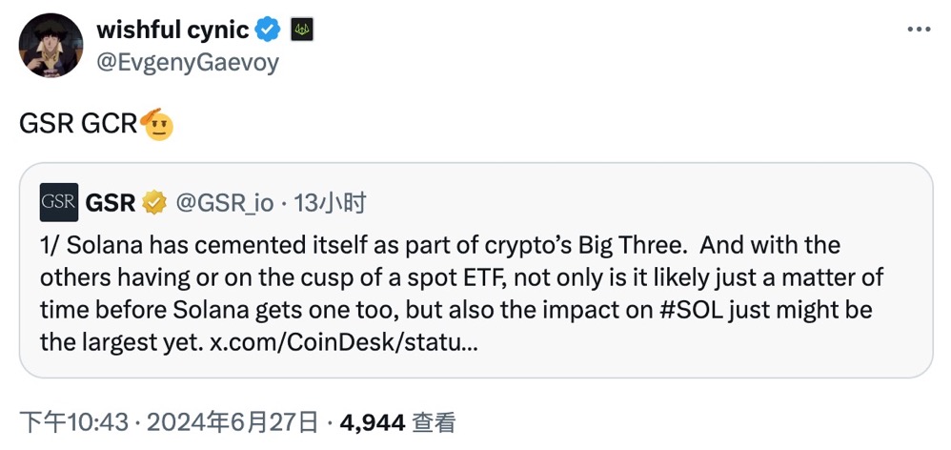
Task: Click the green affiliate badge beside the name
Action: click(301, 30)
